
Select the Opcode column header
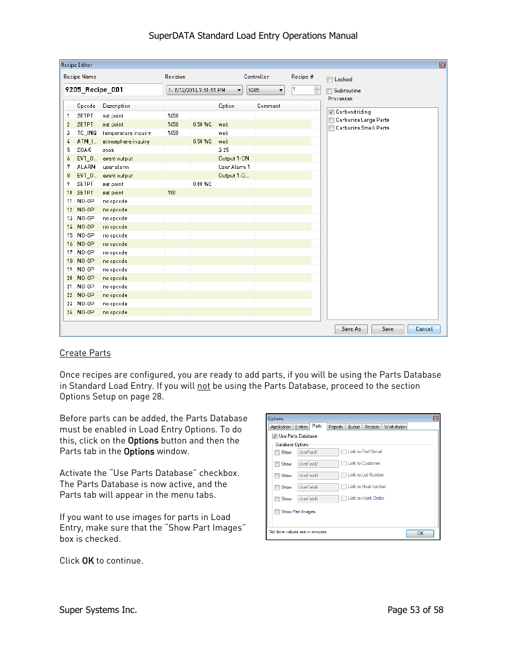[87, 106]
